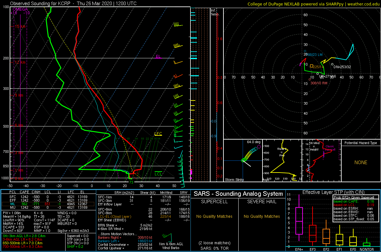Click the DN=253/32 hodograph label
Viewport: 381px width, 252px height.
[342, 67]
